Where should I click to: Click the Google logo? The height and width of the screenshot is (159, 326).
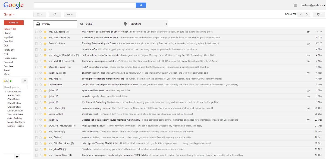click(x=13, y=5)
